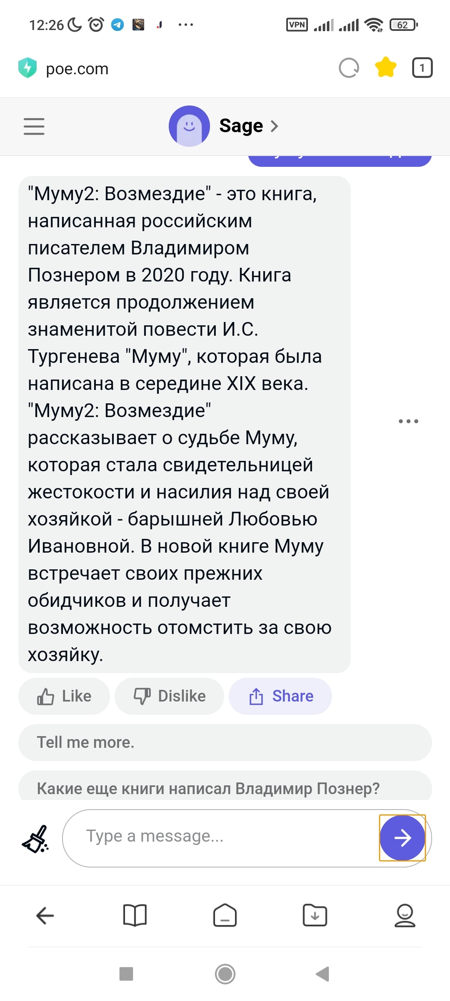Expand Sage bot details chevron

click(x=274, y=126)
